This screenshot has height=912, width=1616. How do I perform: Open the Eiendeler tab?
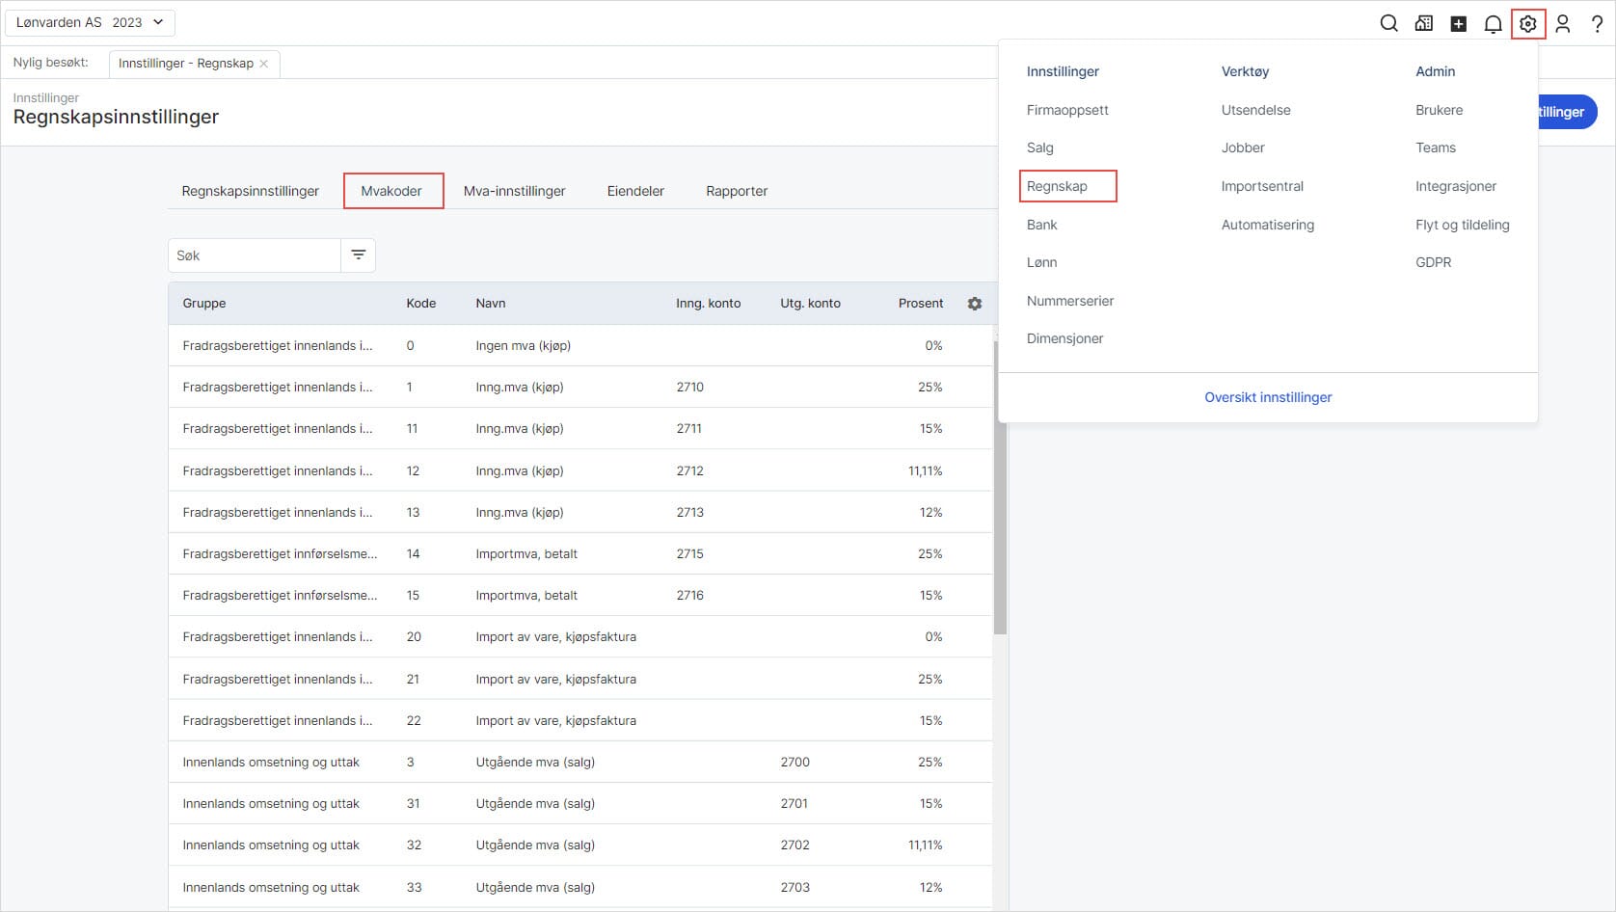coord(635,191)
